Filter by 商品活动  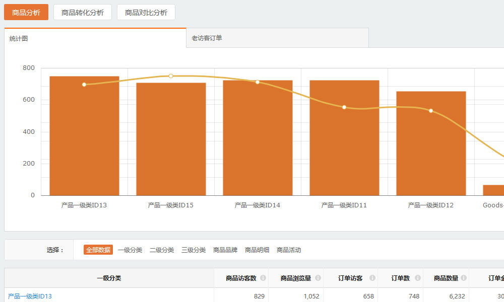pos(289,250)
